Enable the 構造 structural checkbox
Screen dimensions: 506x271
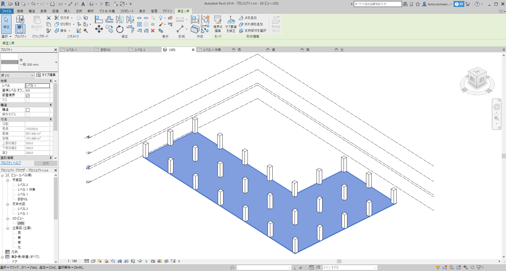[28, 110]
